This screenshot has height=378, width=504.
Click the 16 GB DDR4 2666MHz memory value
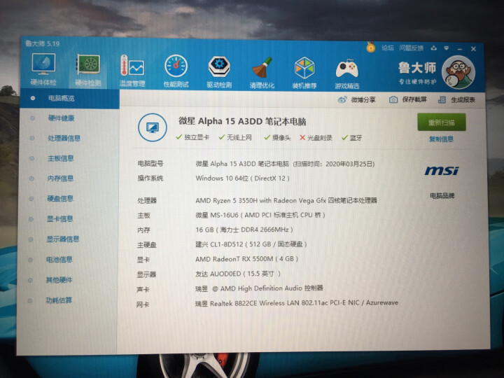[x=244, y=230]
